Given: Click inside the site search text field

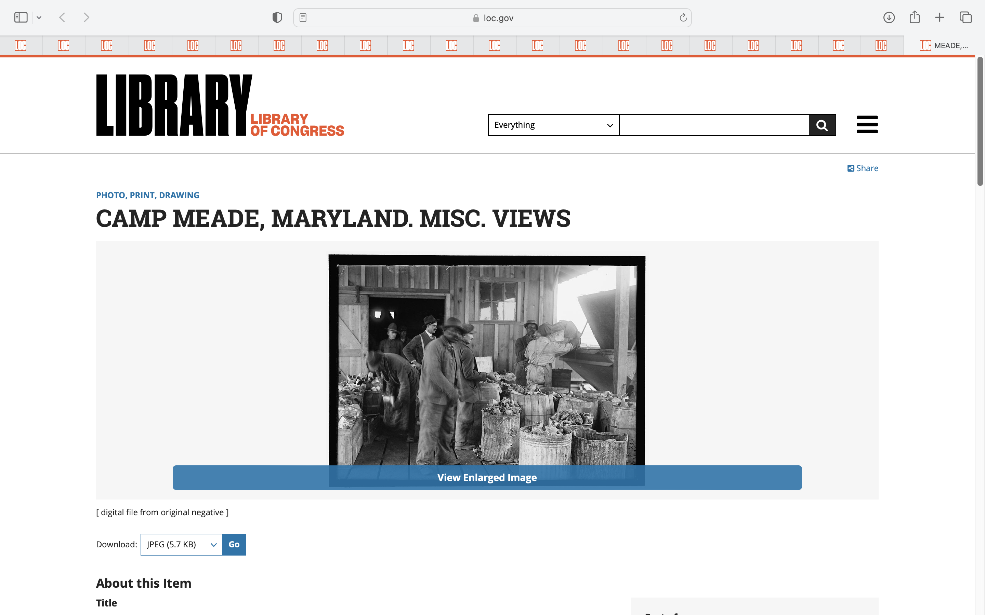Looking at the screenshot, I should coord(714,125).
